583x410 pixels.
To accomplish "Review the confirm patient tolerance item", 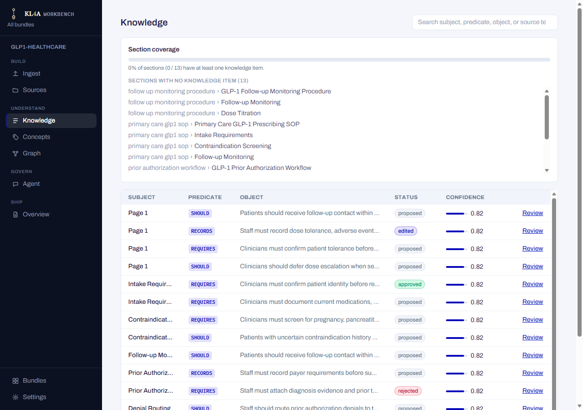I will pyautogui.click(x=532, y=248).
